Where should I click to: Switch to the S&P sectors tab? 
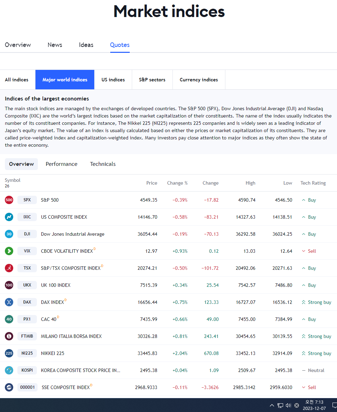[x=152, y=80]
